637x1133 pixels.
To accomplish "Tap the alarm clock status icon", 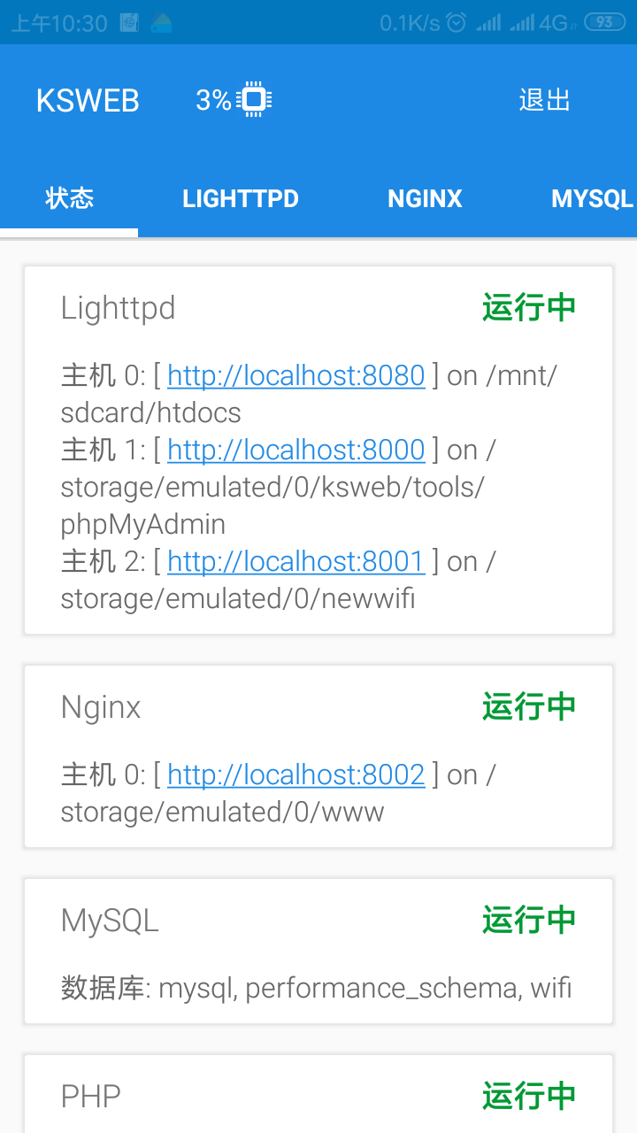I will click(457, 23).
